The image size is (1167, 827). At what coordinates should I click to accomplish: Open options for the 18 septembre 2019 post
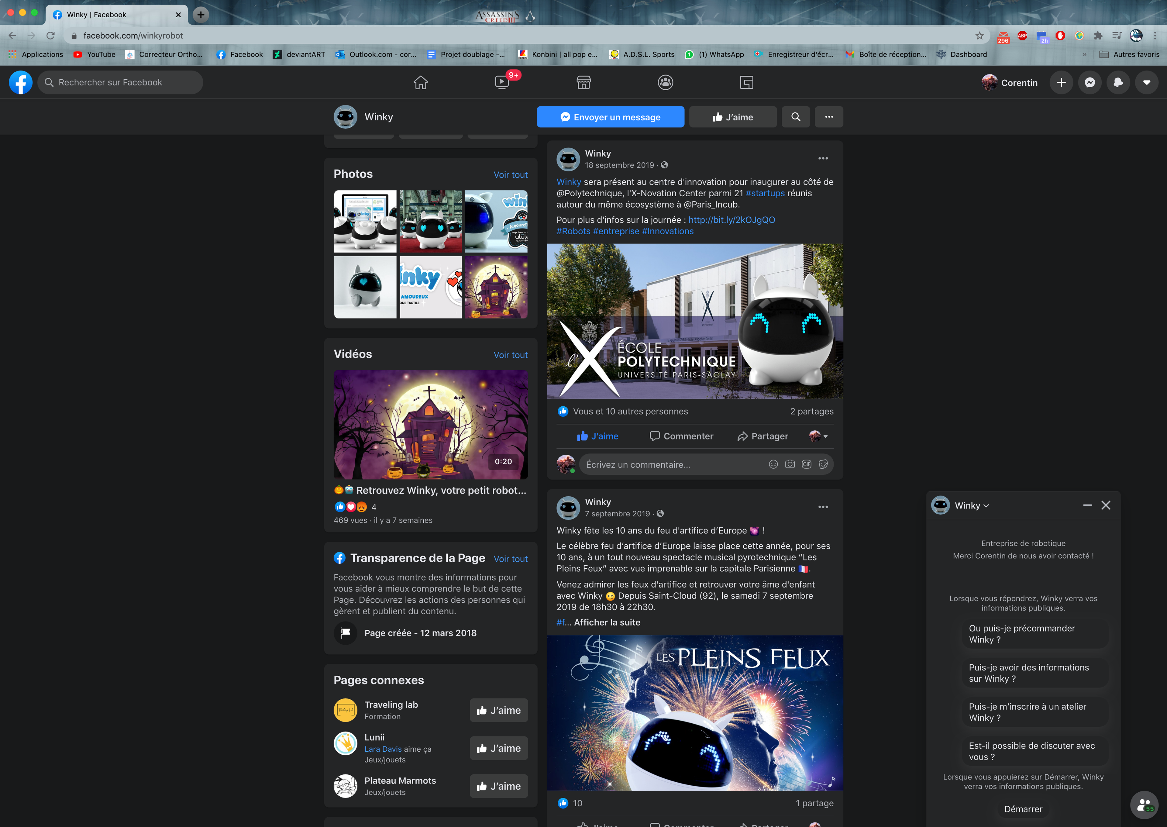point(823,158)
